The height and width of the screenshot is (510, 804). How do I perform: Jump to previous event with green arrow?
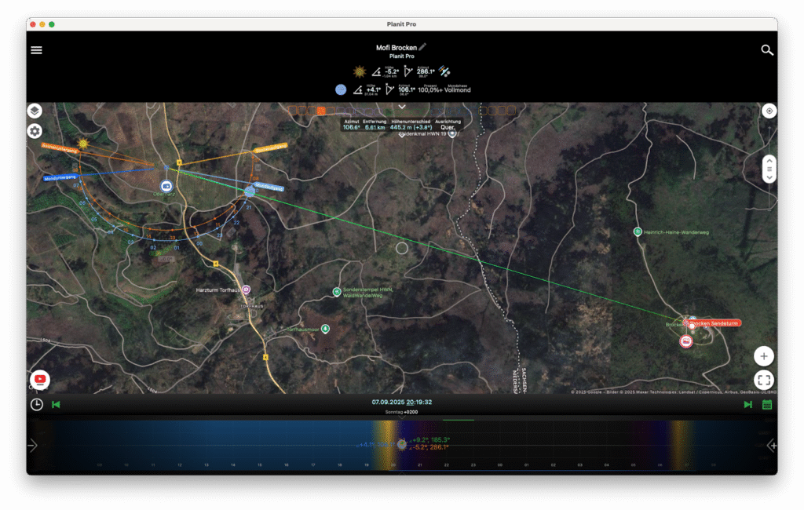click(56, 404)
